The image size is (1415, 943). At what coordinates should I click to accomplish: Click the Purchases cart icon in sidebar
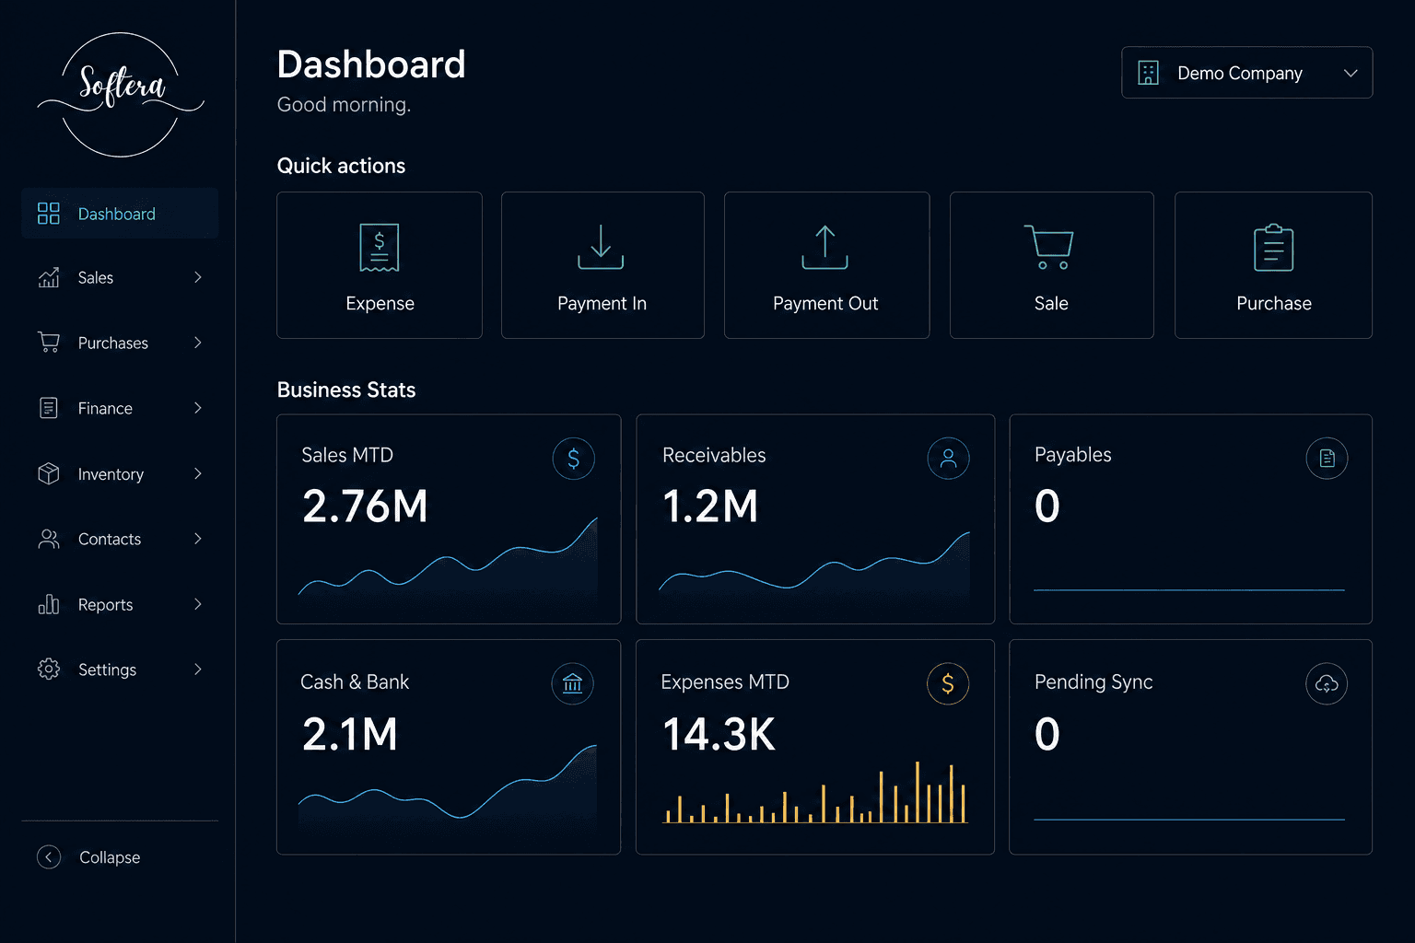pyautogui.click(x=49, y=343)
